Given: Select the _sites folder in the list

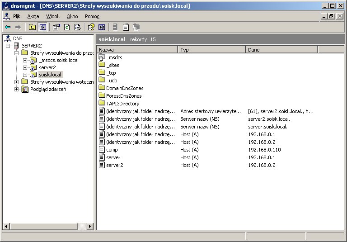Looking at the screenshot, I should 109,65.
